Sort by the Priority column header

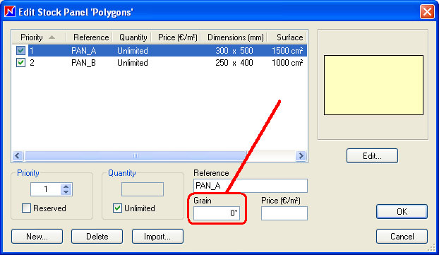click(x=39, y=37)
